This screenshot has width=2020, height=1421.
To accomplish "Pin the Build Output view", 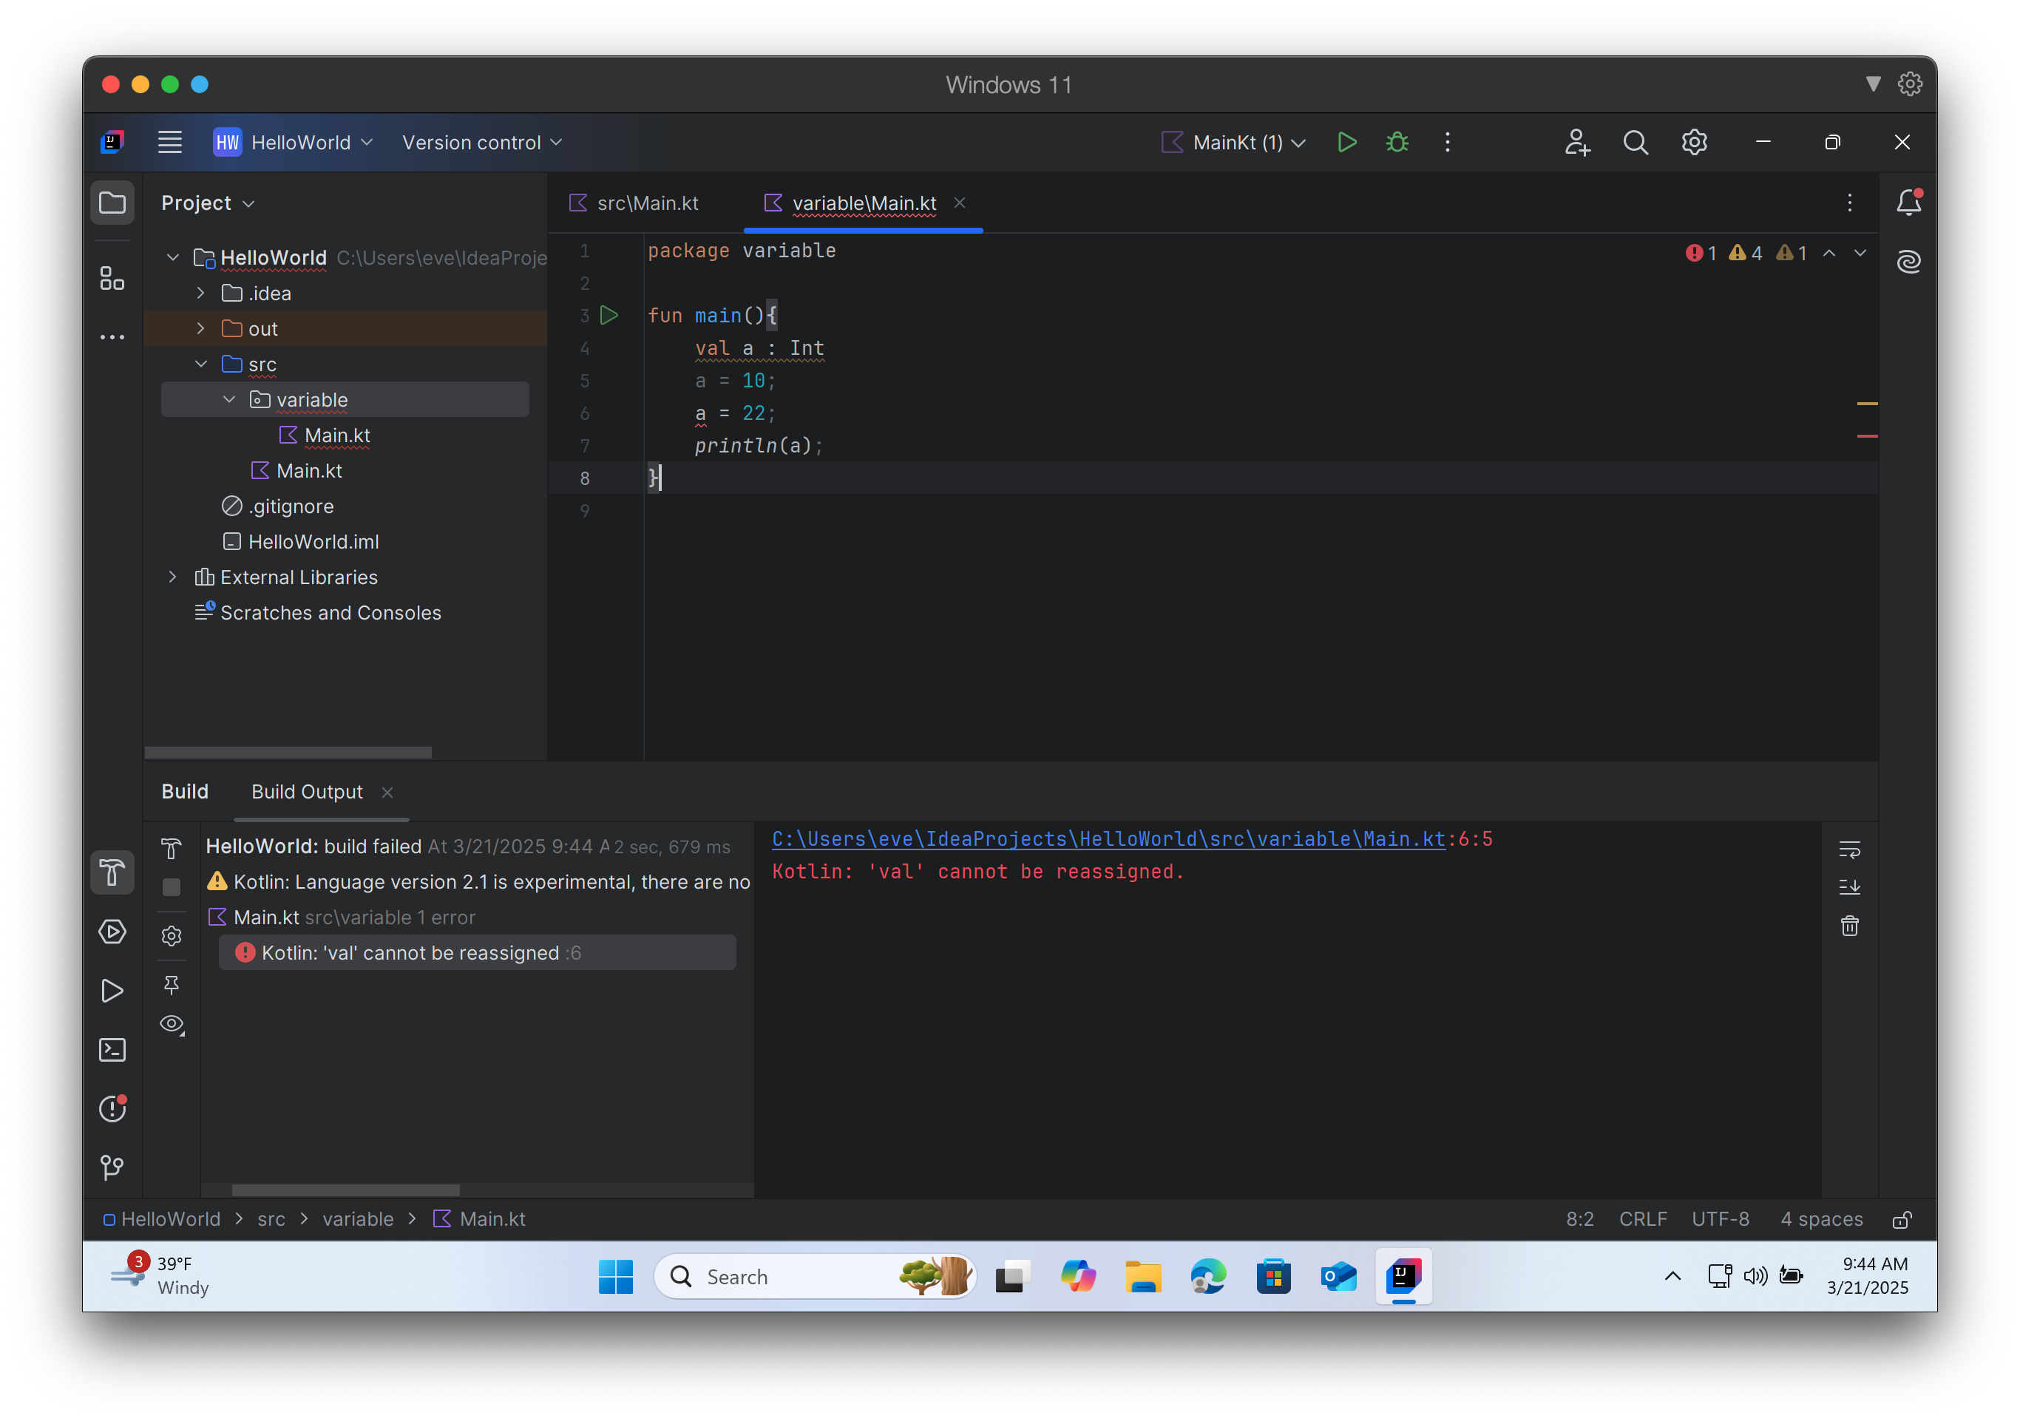I will click(171, 986).
